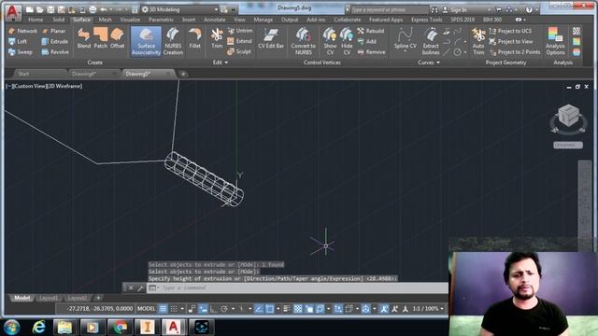
Task: Start the Extrude surface command
Action: point(55,41)
